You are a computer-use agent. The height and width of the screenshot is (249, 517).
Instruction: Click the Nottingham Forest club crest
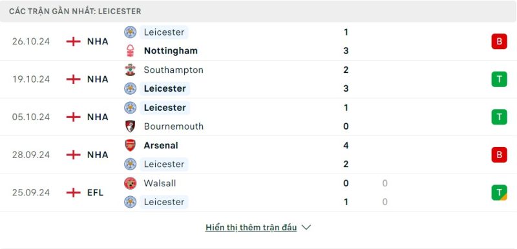point(131,51)
